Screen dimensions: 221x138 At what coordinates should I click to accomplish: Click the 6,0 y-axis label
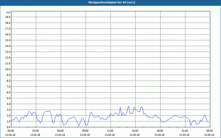pos(8,92)
